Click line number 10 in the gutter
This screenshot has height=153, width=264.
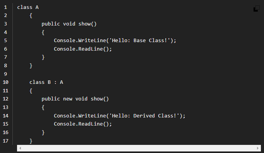pyautogui.click(x=5, y=82)
